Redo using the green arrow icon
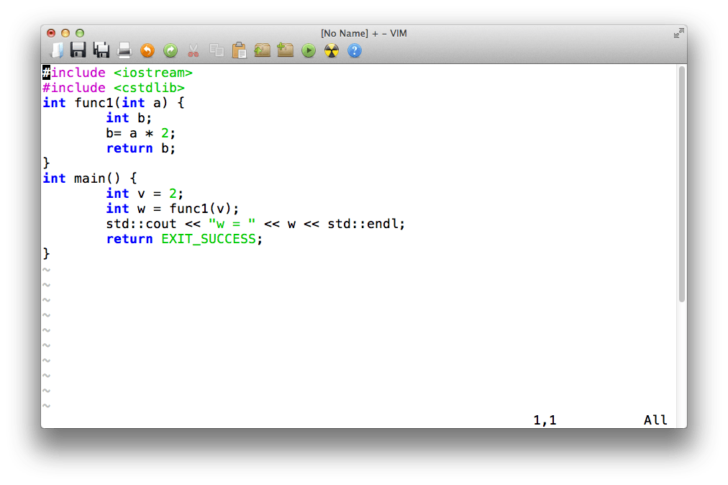The width and height of the screenshot is (728, 485). click(x=170, y=50)
